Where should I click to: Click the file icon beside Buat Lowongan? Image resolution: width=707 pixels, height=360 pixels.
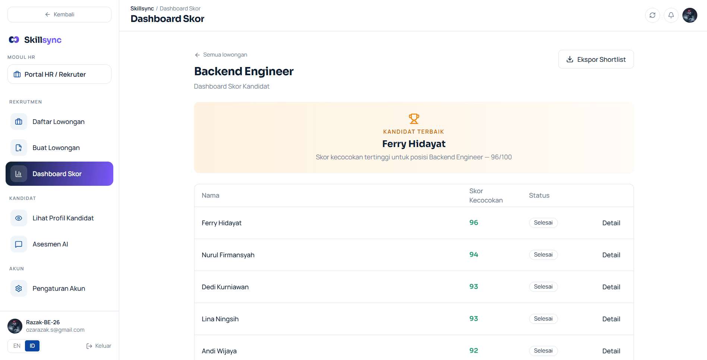(19, 148)
